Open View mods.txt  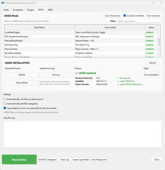pos(153,16)
